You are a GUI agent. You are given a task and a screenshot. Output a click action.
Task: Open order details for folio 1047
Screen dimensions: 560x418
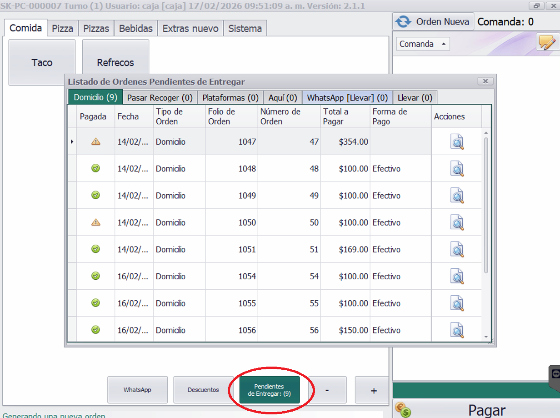click(x=457, y=142)
